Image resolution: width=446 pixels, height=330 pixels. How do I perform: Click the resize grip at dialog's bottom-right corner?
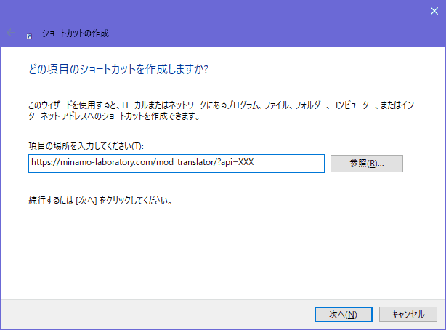click(x=442, y=326)
